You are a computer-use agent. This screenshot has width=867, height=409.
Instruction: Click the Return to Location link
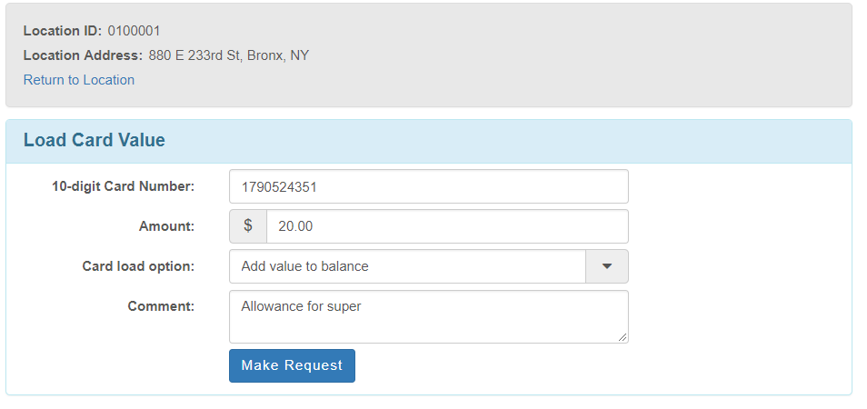(x=79, y=80)
